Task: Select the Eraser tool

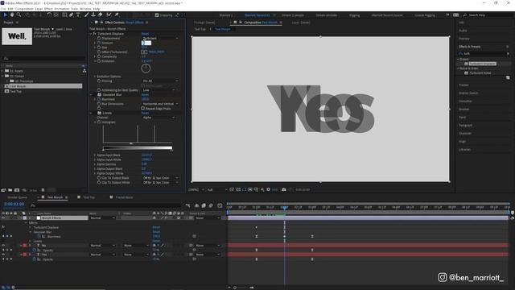Action: point(100,14)
